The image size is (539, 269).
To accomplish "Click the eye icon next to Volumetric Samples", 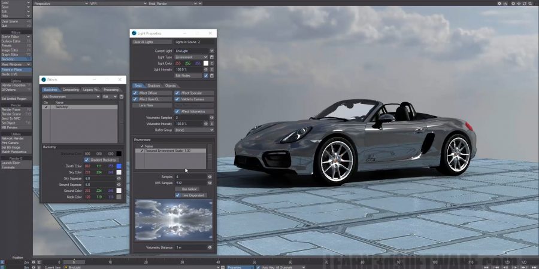I will [x=212, y=117].
